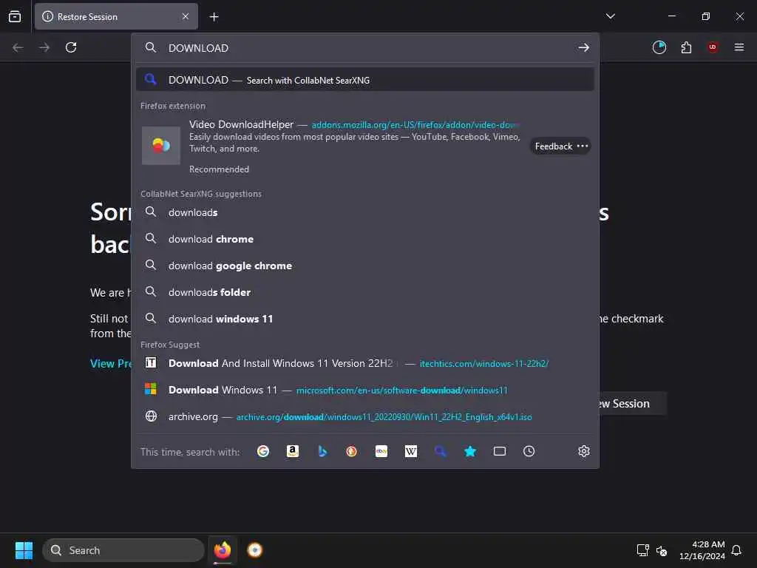Click the Windows taskbar Search box
Image resolution: width=757 pixels, height=568 pixels.
coord(123,550)
